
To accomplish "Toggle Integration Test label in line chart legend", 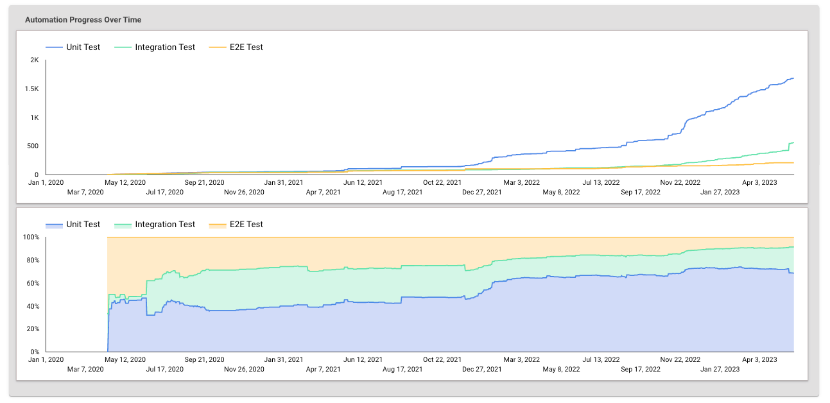I will 165,47.
